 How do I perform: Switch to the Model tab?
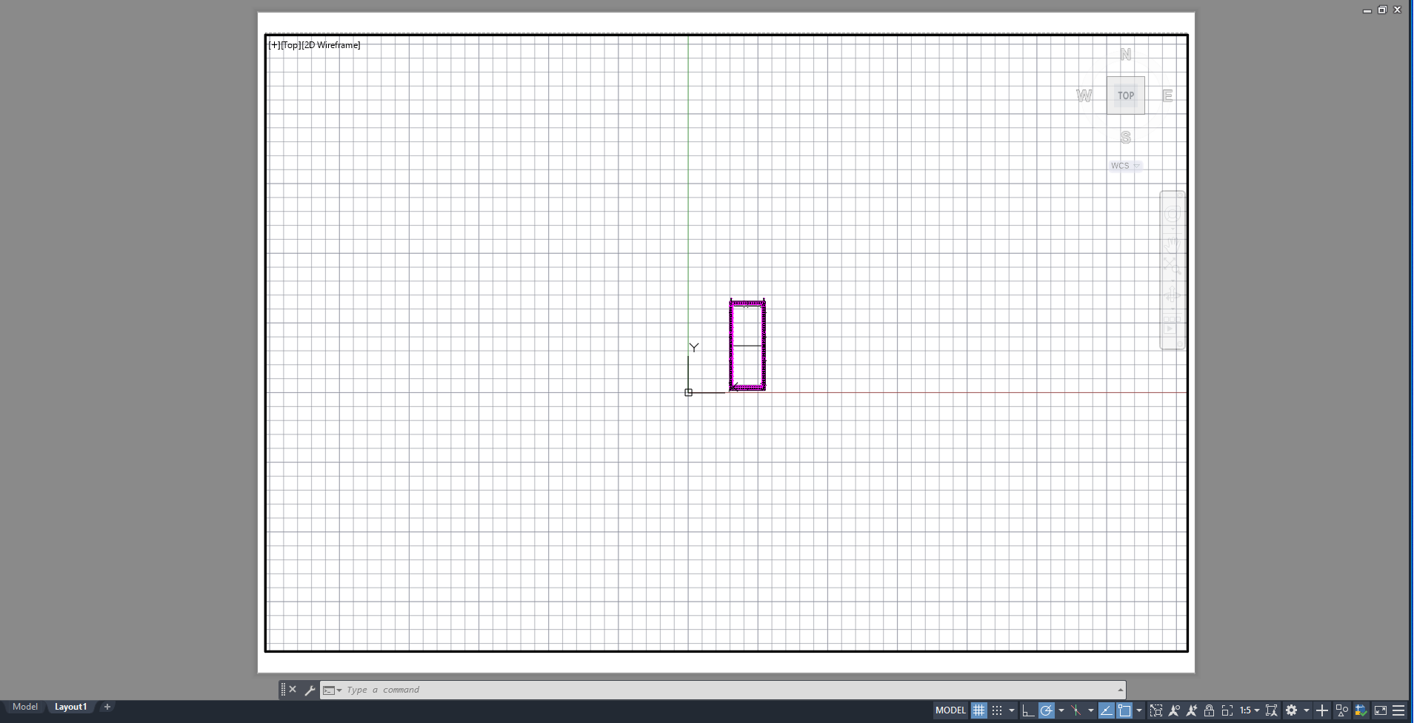point(25,707)
